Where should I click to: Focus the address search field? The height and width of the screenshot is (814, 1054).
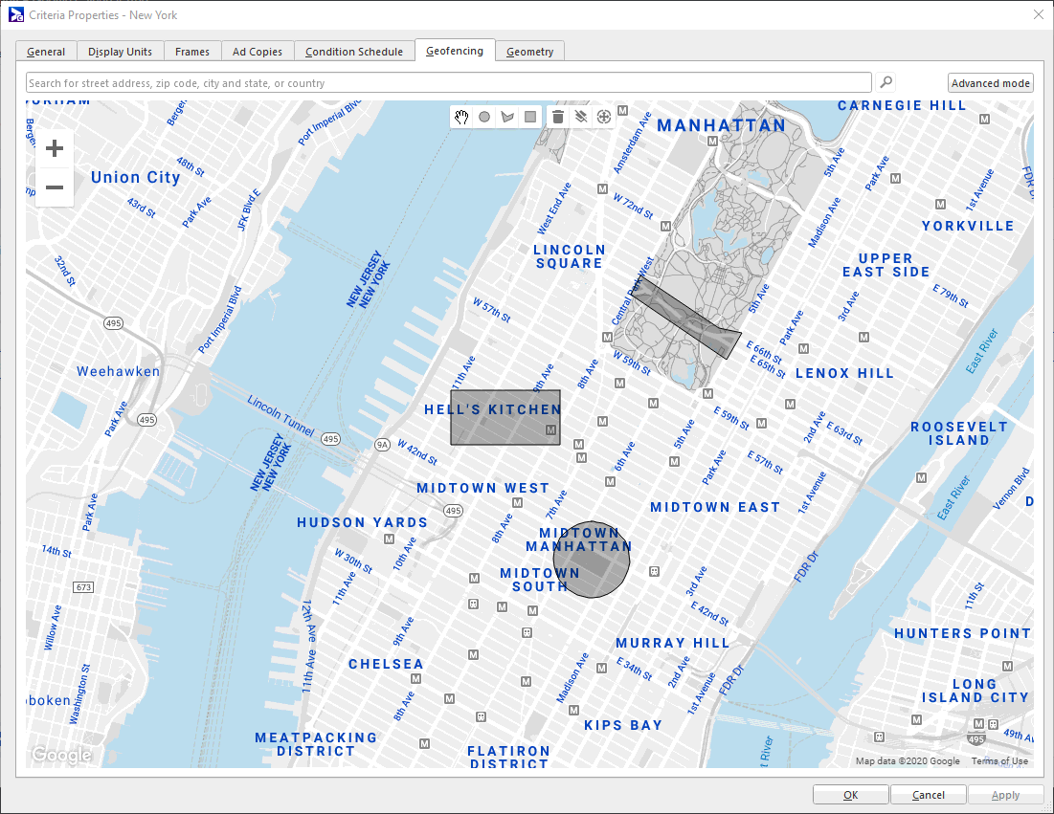point(449,82)
